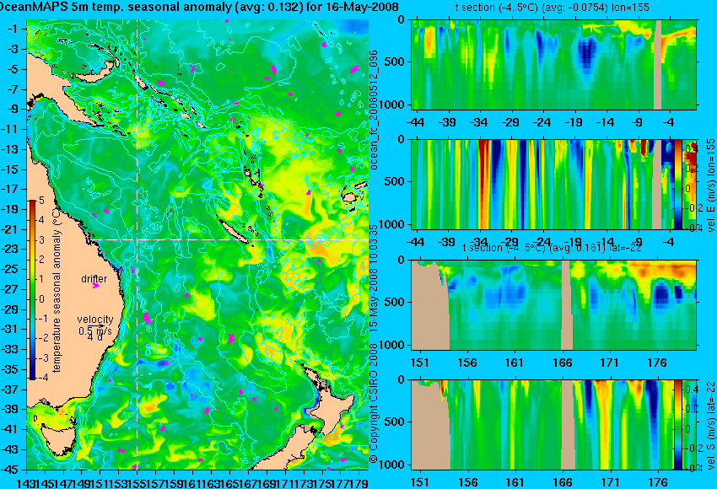Click the 't section' lat=-22 panel title
717x489 pixels.
click(552, 248)
